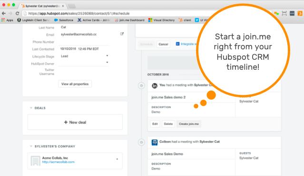
Task: Click the Acme Collab company building icon
Action: (x=36, y=161)
